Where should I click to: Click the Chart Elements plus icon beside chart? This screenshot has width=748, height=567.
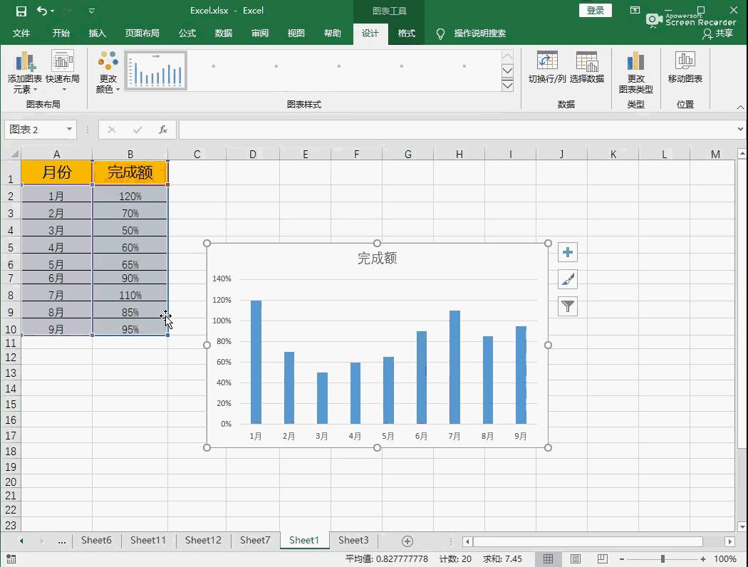click(567, 252)
